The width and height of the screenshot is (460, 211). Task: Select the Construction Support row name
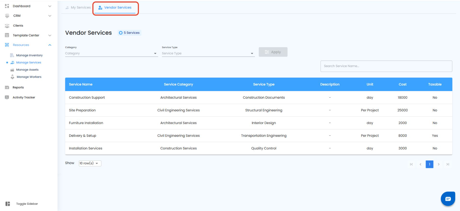pos(87,98)
